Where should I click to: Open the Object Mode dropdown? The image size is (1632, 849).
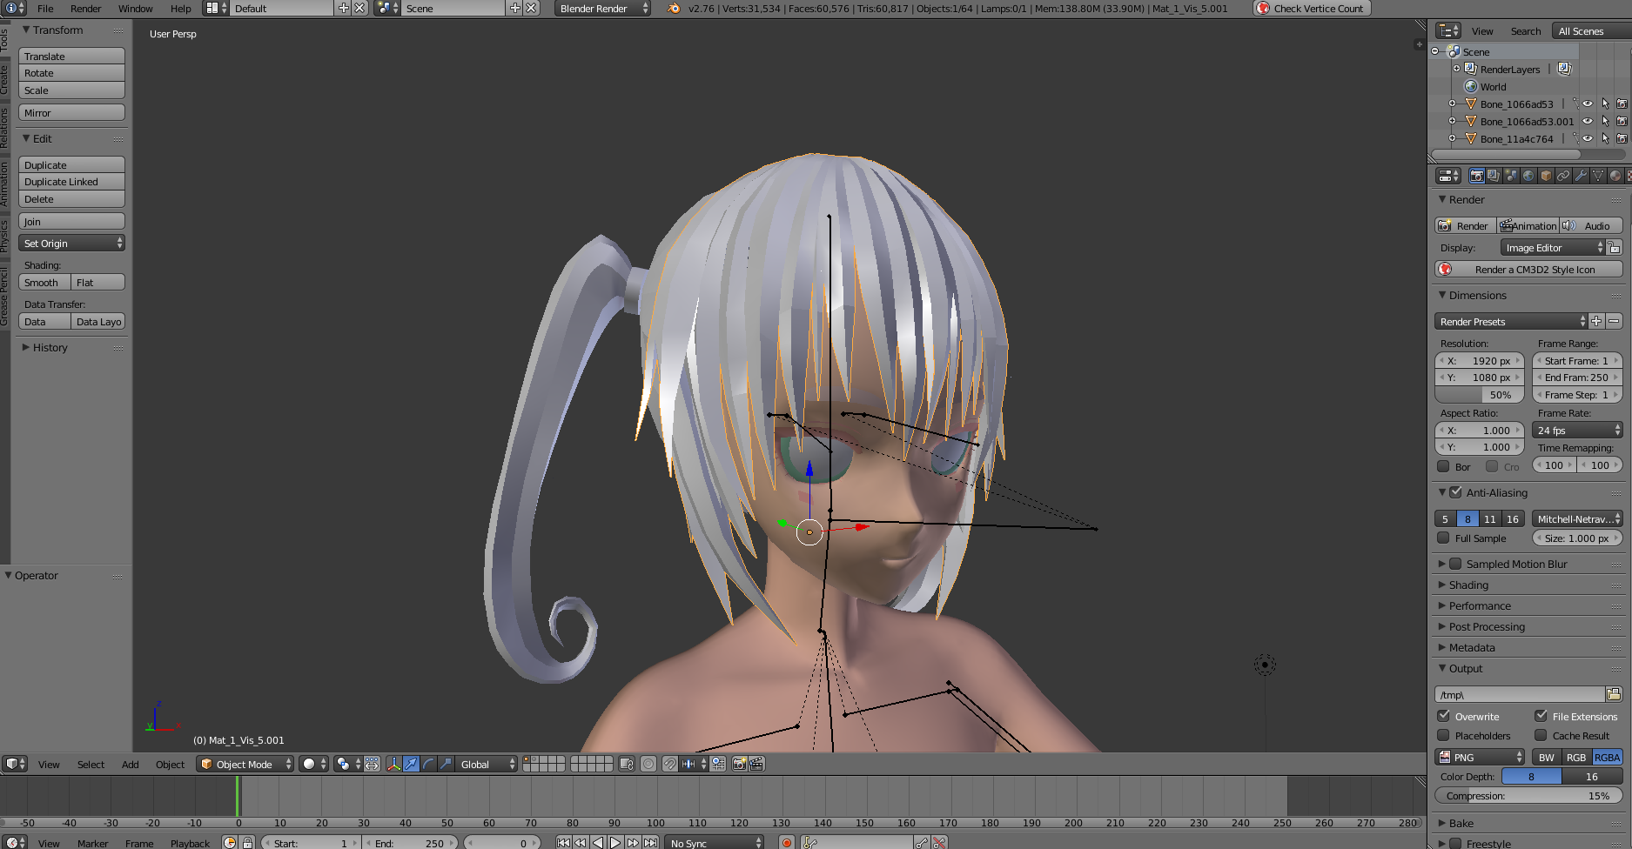(245, 764)
